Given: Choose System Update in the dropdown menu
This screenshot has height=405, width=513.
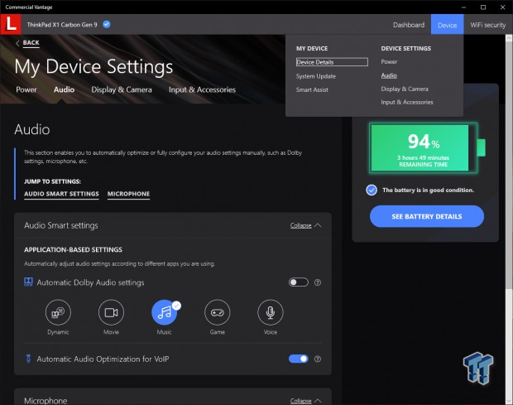Looking at the screenshot, I should click(x=316, y=76).
